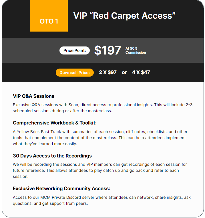
Task: Click the orange OTO 1 badge
Action: point(49,16)
